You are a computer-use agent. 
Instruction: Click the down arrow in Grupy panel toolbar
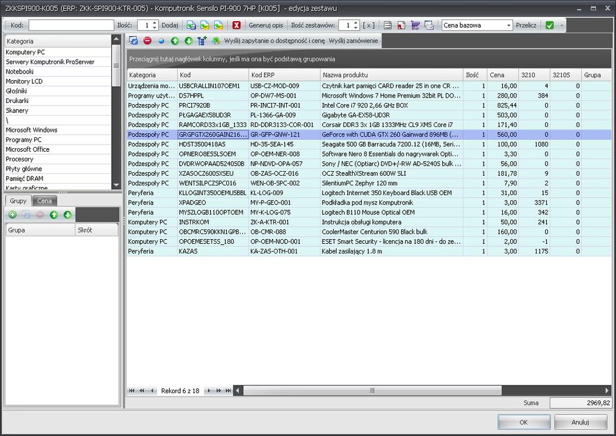(67, 214)
